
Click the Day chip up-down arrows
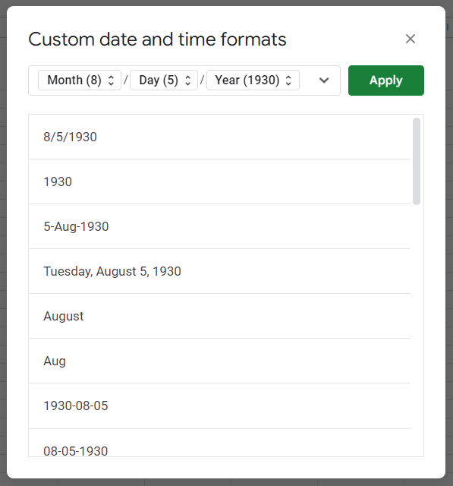click(x=187, y=80)
